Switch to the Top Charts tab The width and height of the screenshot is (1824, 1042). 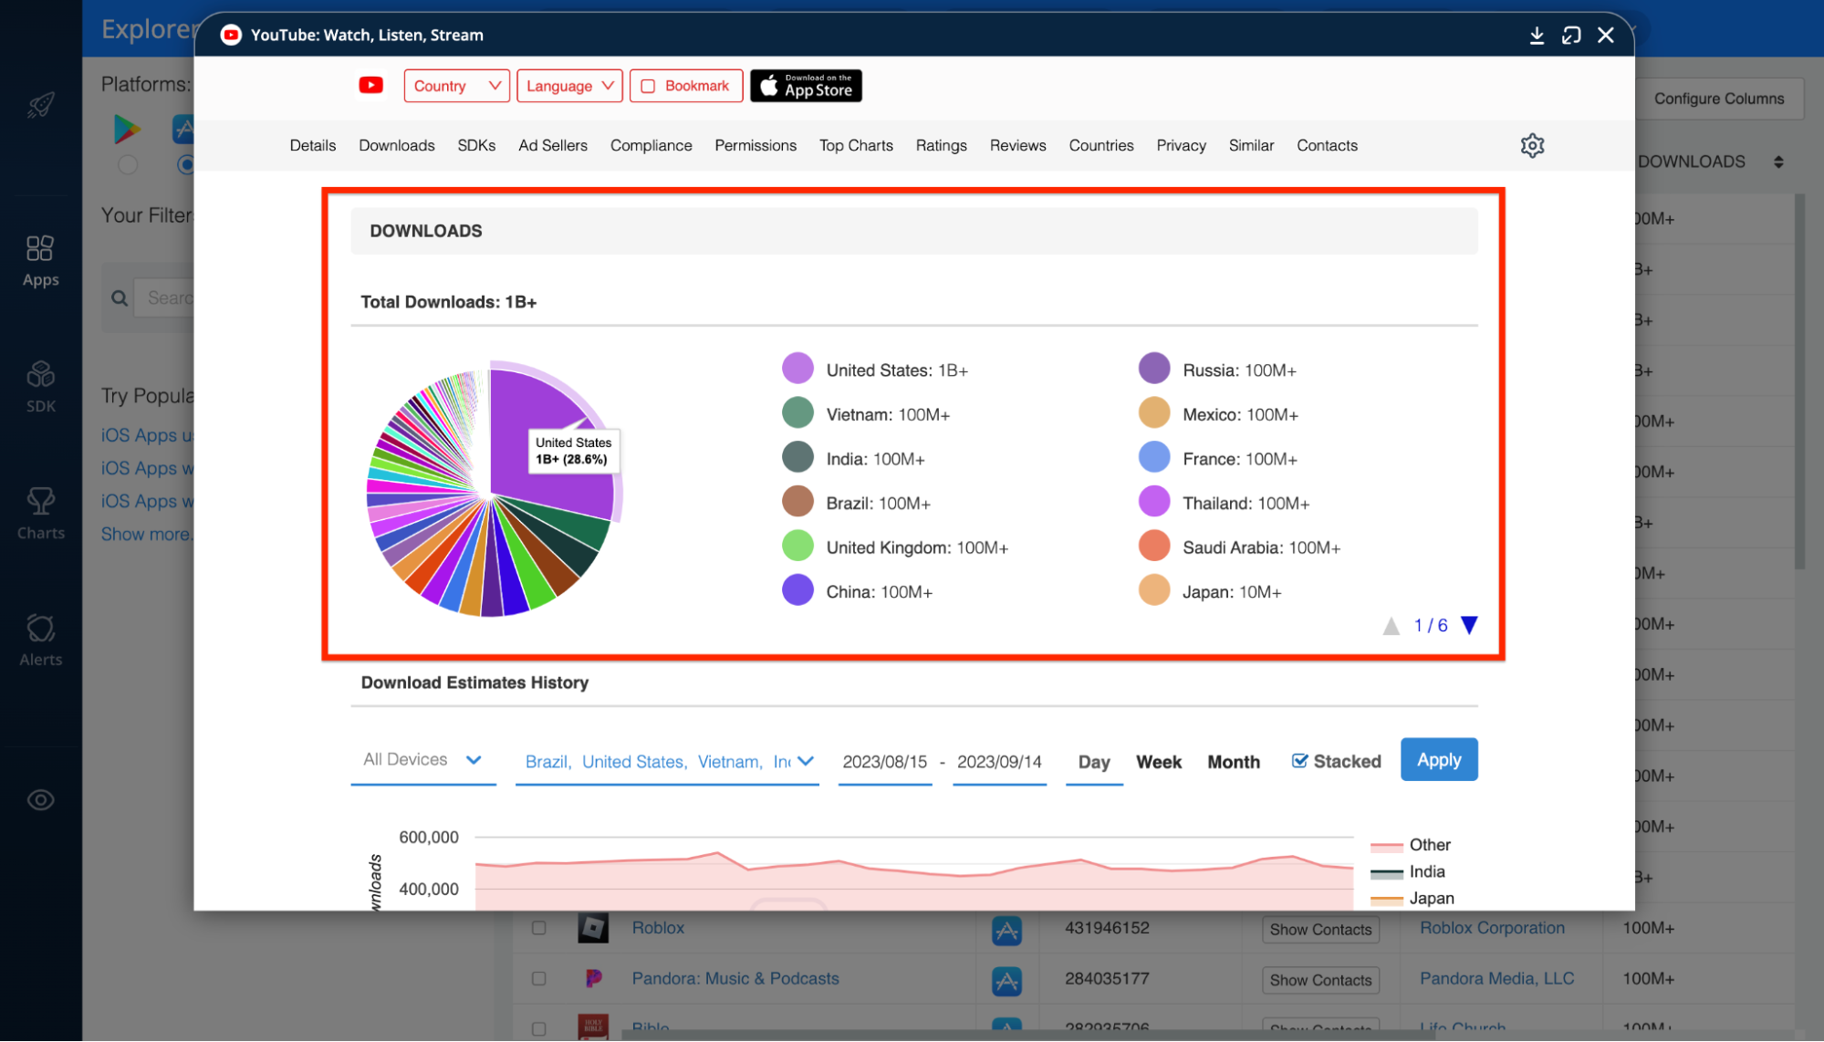coord(855,146)
